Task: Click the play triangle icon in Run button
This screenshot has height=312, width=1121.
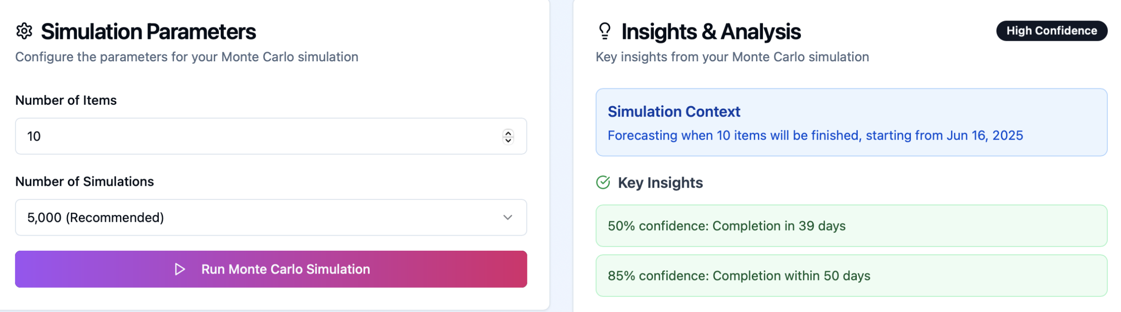Action: [180, 269]
